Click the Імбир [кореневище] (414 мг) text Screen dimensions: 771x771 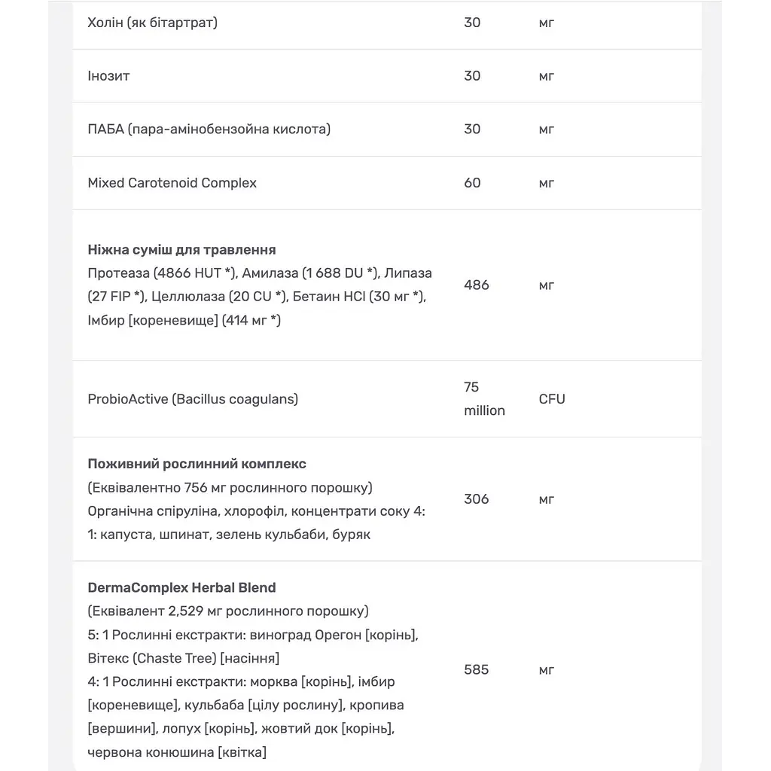tap(184, 321)
